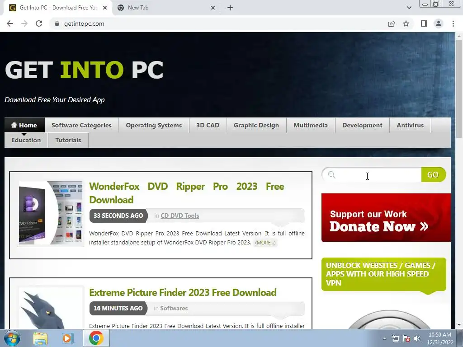Close the Get Into PC tab
Image resolution: width=463 pixels, height=347 pixels.
[105, 8]
